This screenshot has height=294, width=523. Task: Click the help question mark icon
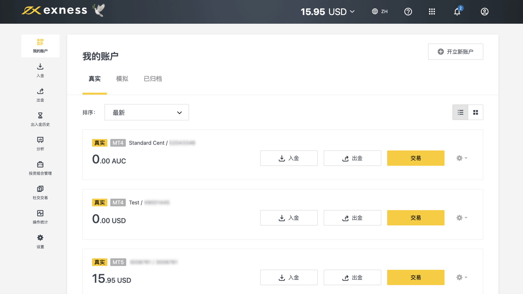point(408,12)
